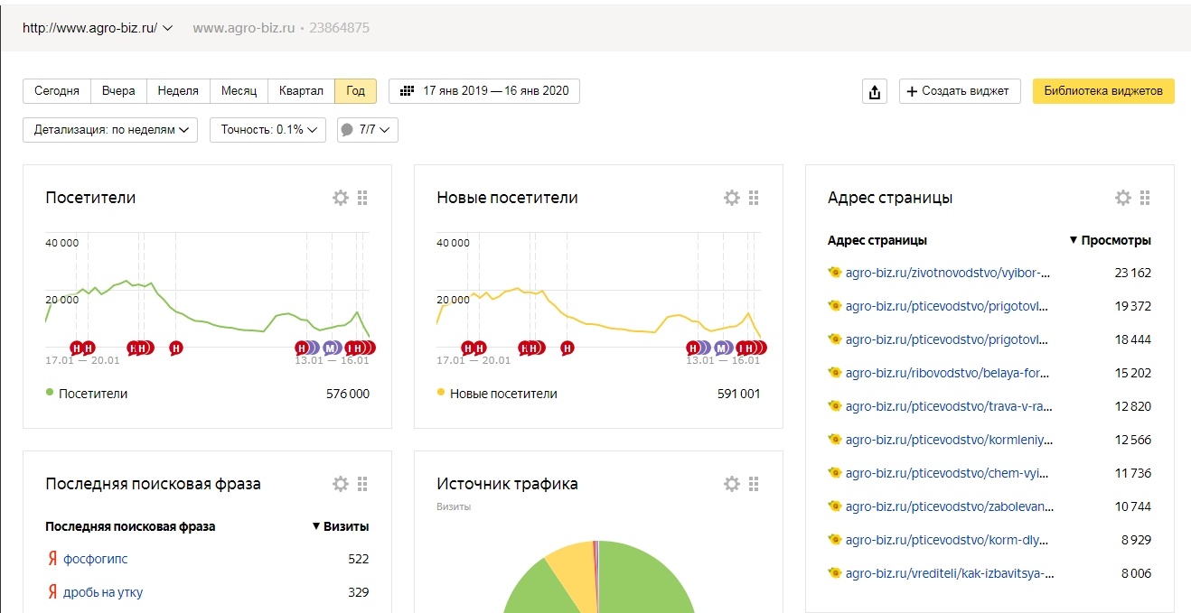Open settings gear of Новые посетители widget
The image size is (1191, 613).
click(x=732, y=198)
